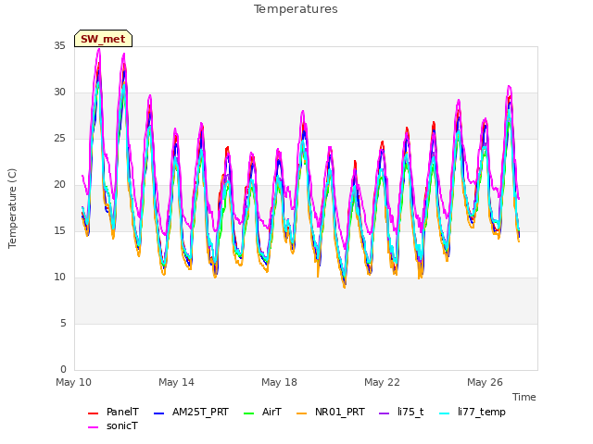Image resolution: width=593 pixels, height=444 pixels.
Task: Click the May 22 axis tick label
Action: pos(382,382)
